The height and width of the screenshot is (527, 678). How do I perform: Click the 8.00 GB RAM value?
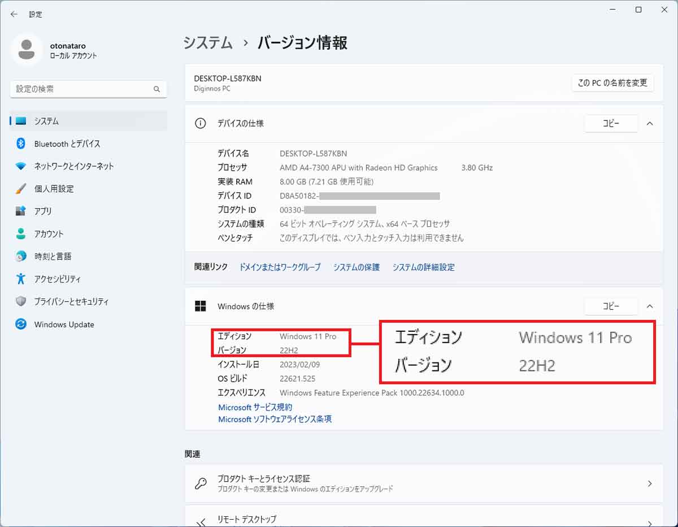327,182
